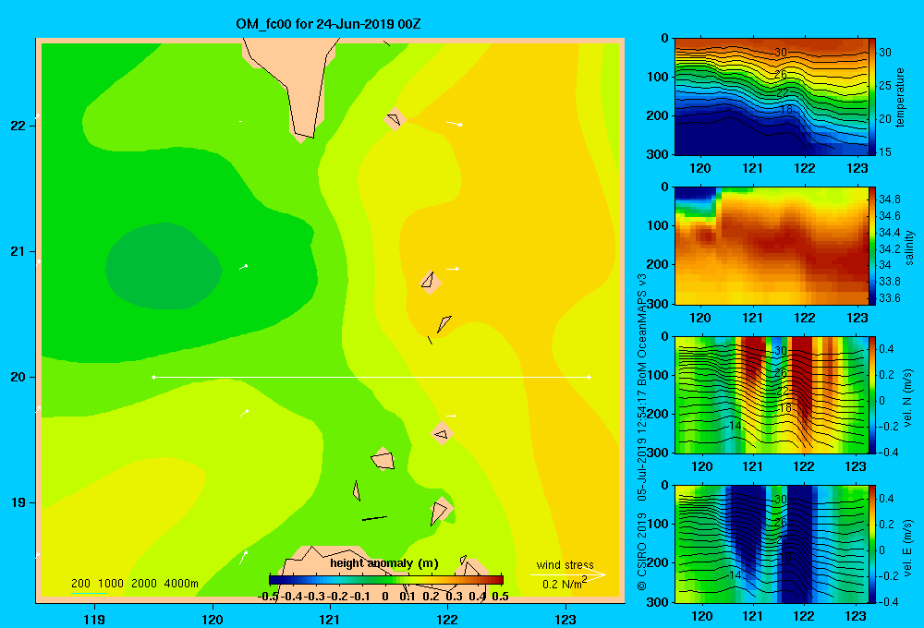Click the vel. E color scale bar
Screen dimensions: 924x628
tap(872, 544)
